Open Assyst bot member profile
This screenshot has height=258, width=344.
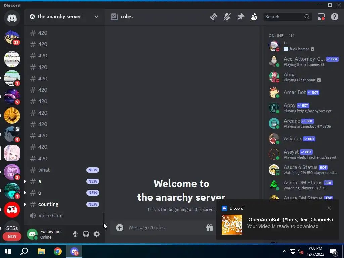(x=304, y=154)
